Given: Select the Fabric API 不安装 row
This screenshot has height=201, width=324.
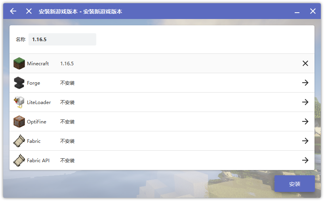Looking at the screenshot, I should pos(158,160).
